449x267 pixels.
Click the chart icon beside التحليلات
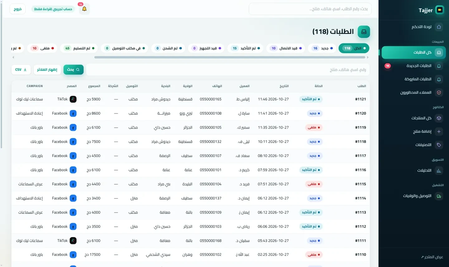coord(439,170)
